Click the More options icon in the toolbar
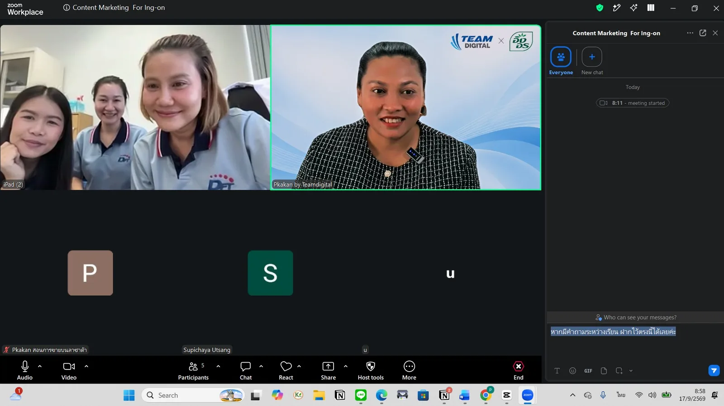The image size is (724, 406). click(409, 366)
